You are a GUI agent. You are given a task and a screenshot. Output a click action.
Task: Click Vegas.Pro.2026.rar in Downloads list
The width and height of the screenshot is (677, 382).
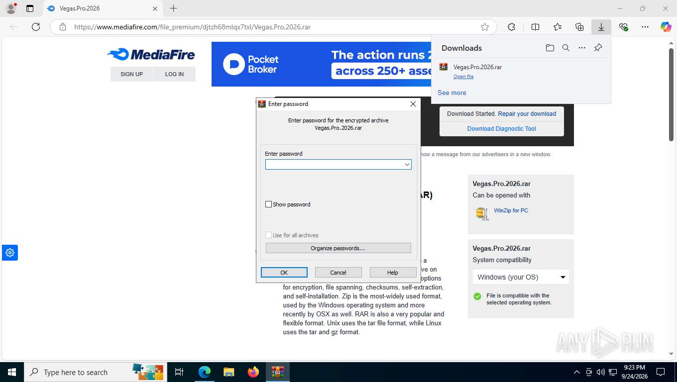pos(477,67)
